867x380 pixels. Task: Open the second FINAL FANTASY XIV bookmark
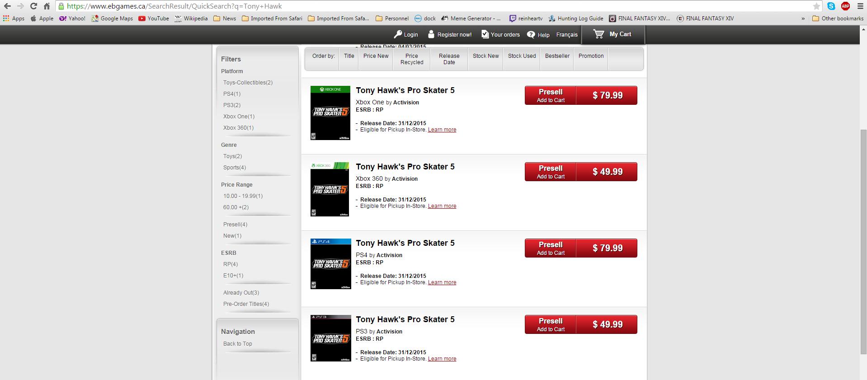[x=705, y=19]
